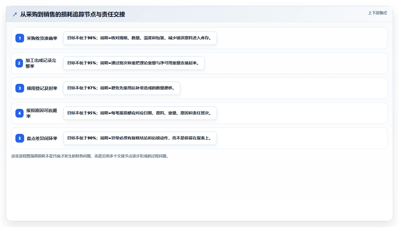399x227 pixels.
Task: Click the 盘点差异闭环率 label
Action: tap(42, 138)
